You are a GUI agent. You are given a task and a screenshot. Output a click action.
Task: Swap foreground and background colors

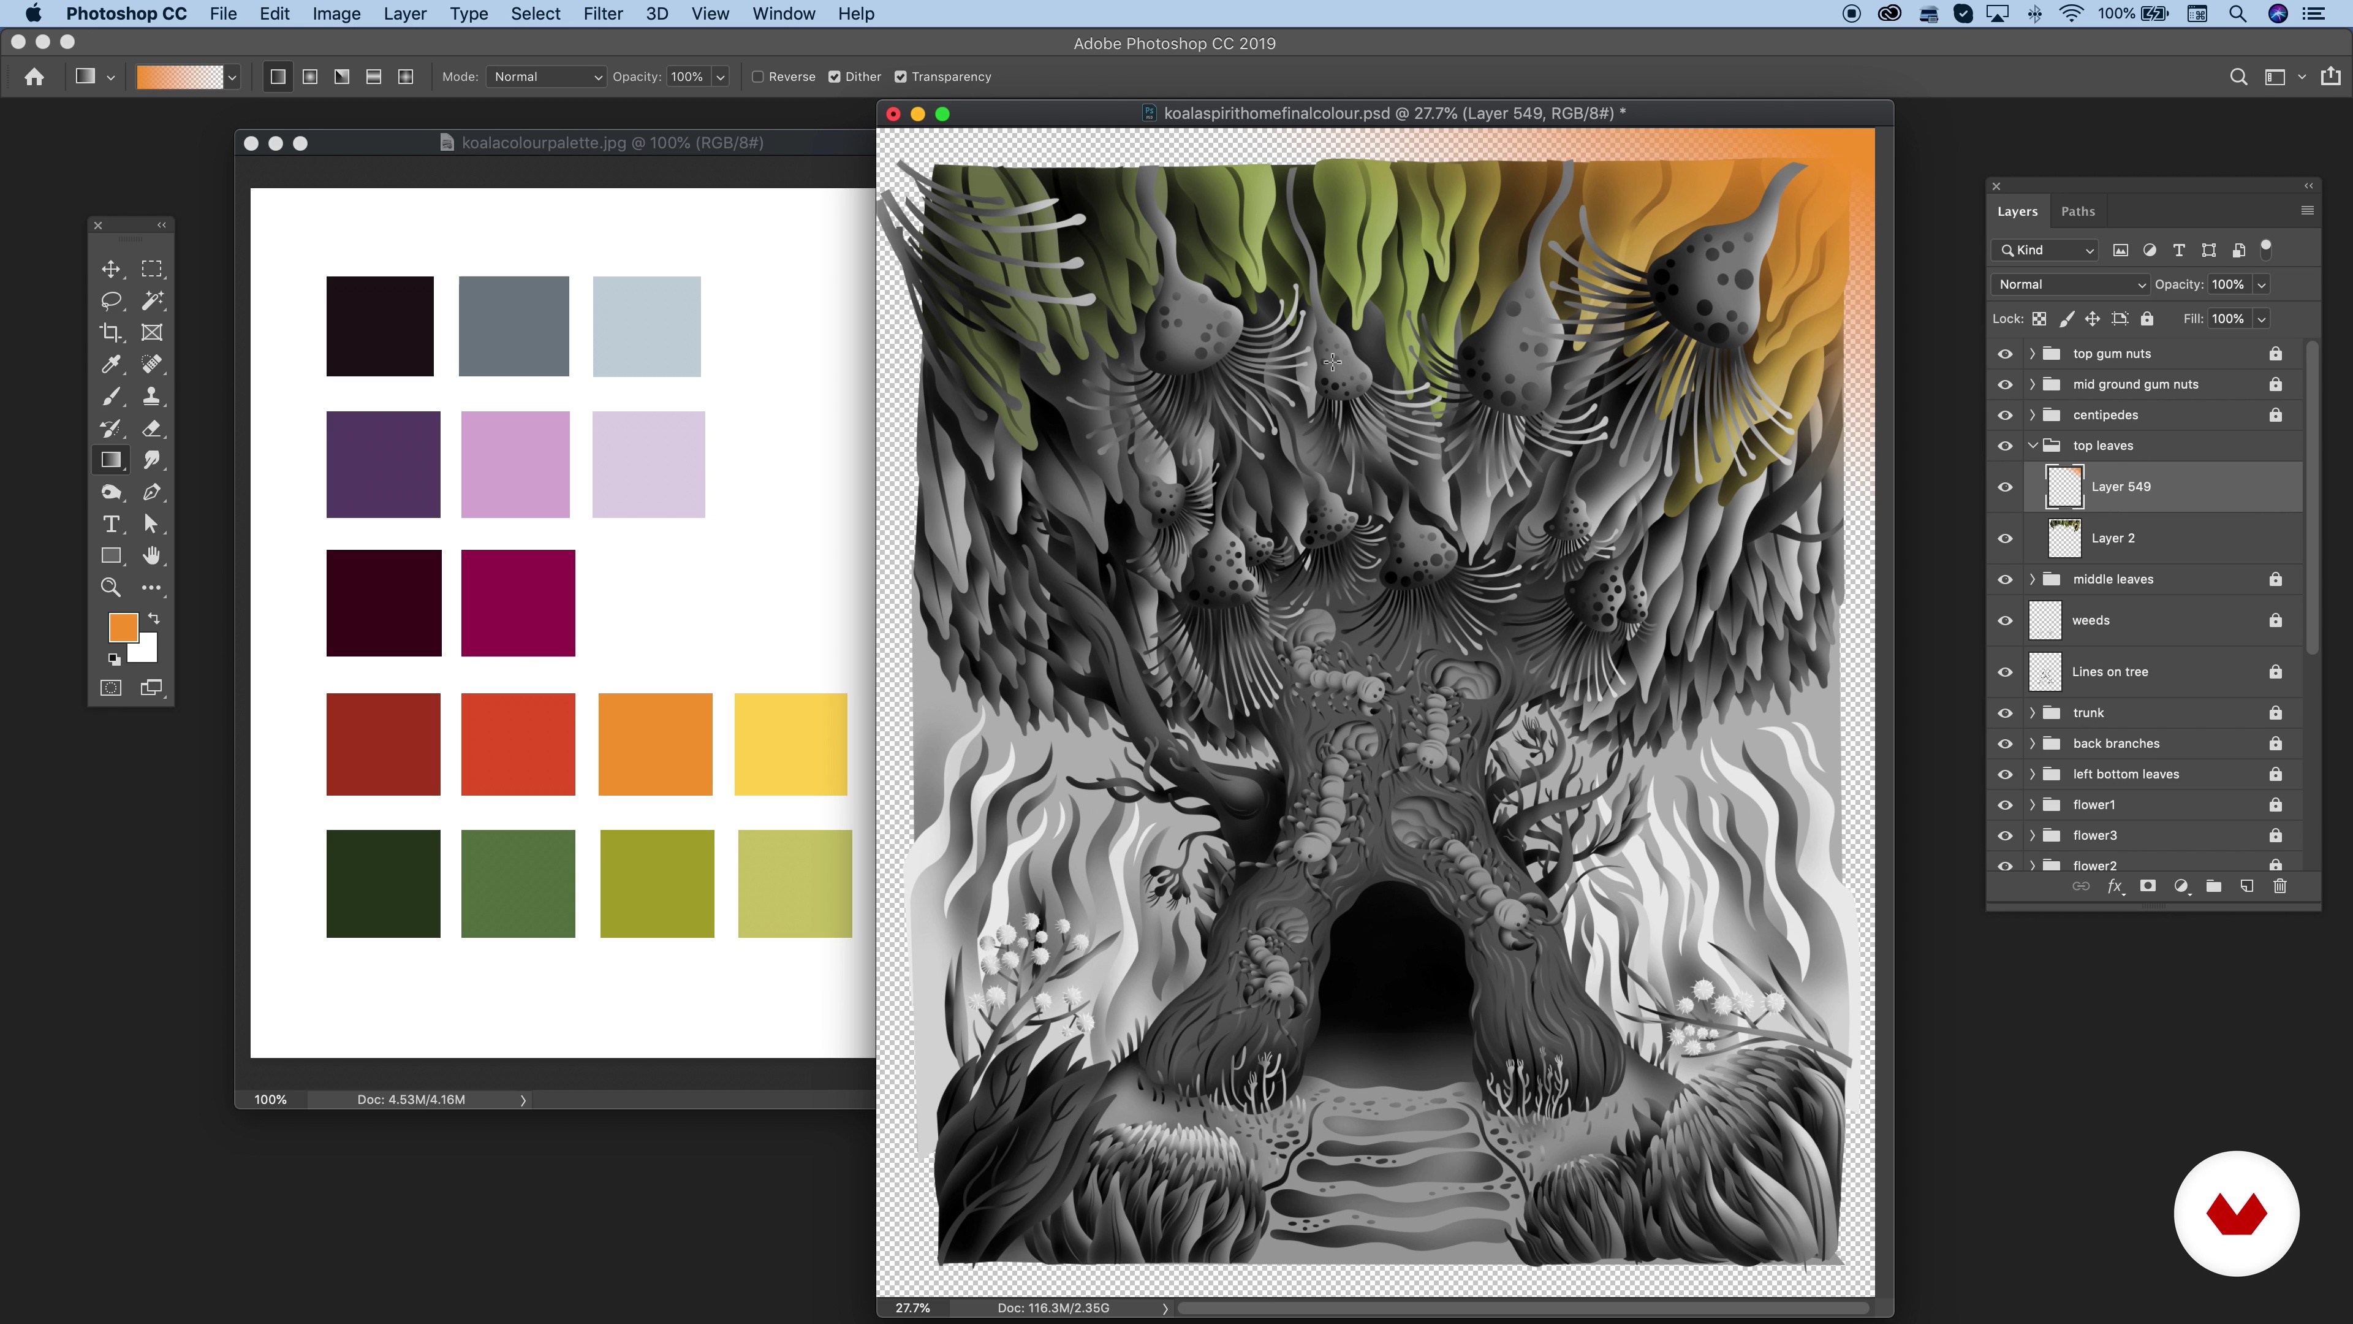(153, 618)
